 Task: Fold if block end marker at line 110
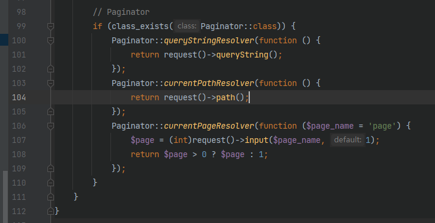[50, 183]
